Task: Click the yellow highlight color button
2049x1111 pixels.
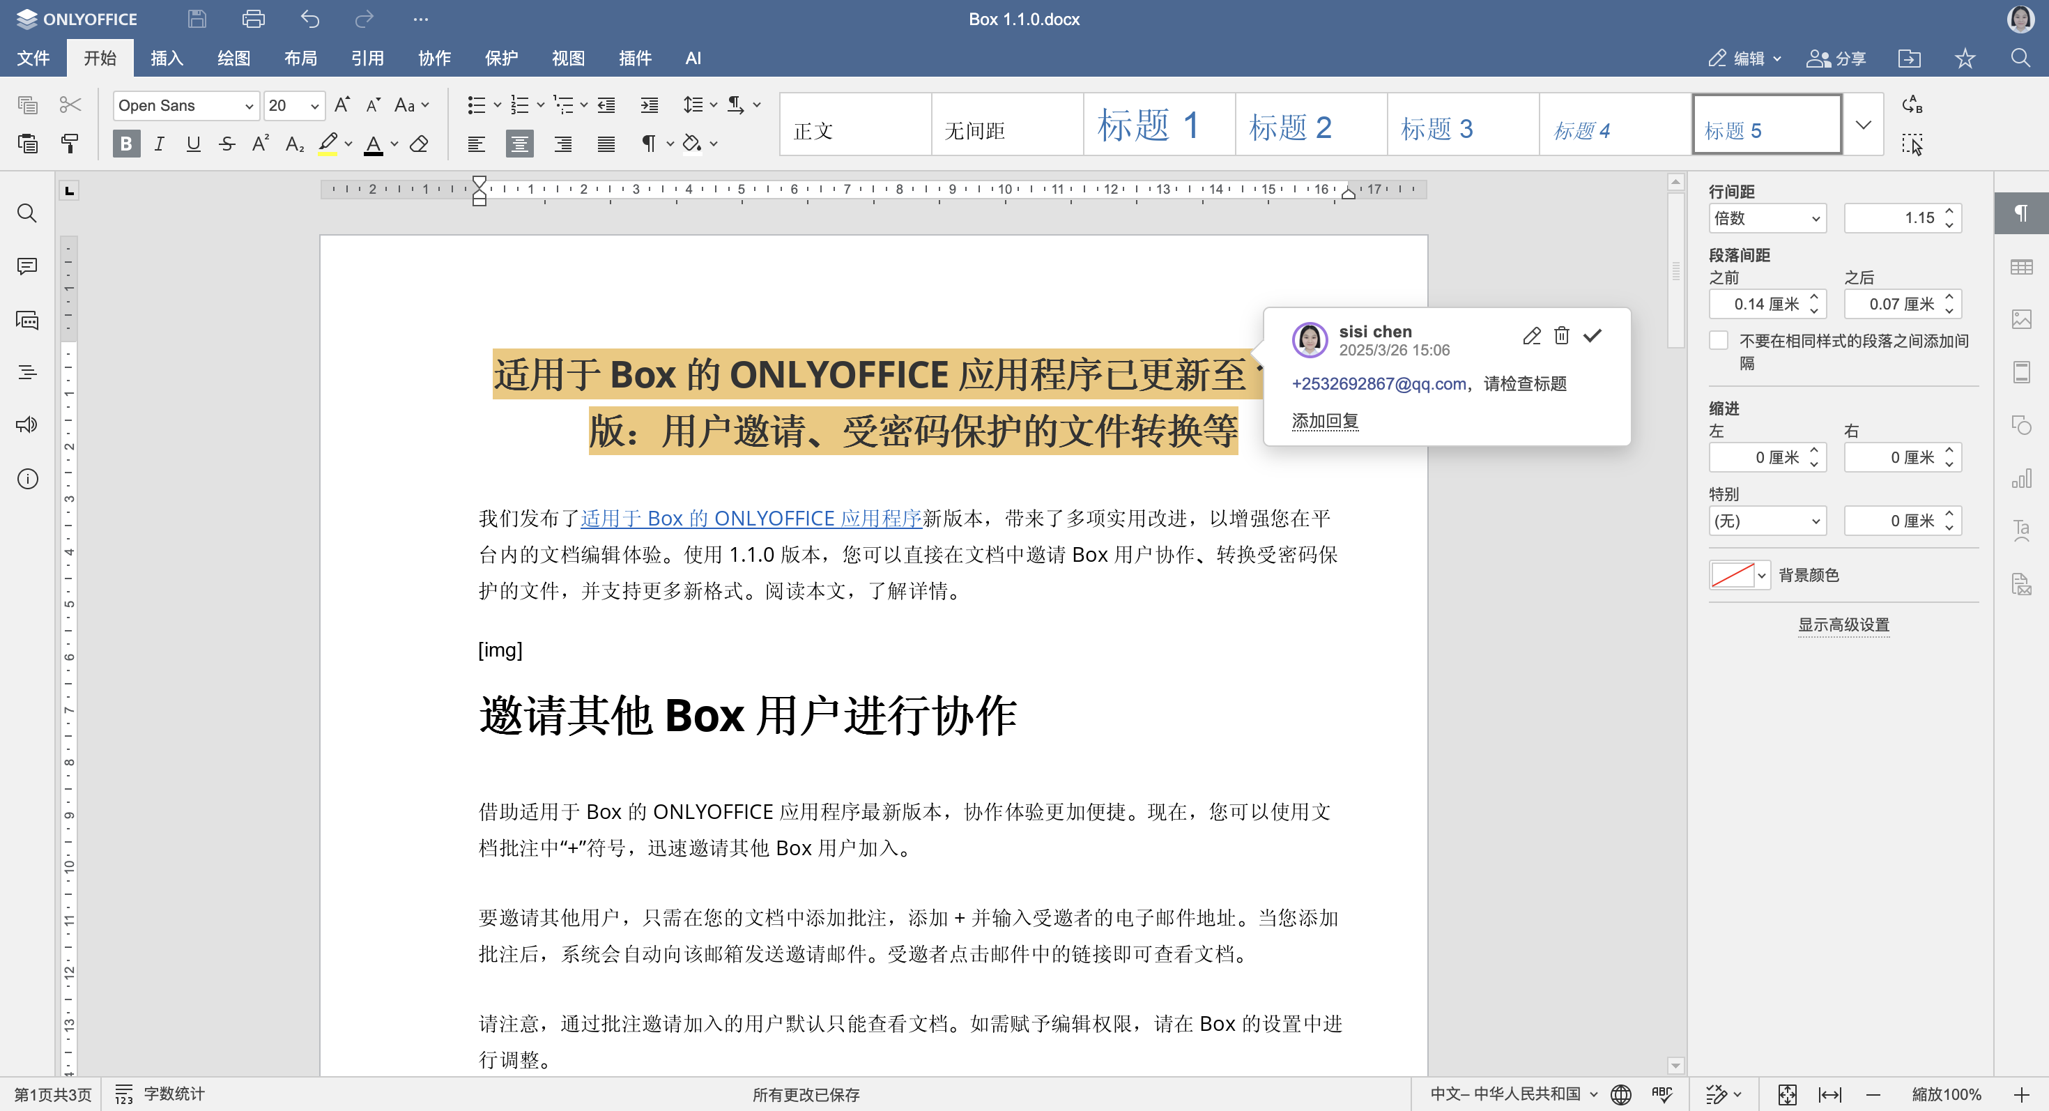Action: (328, 144)
